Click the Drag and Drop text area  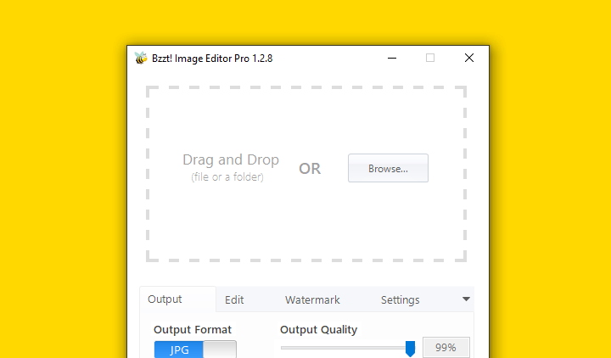click(231, 159)
